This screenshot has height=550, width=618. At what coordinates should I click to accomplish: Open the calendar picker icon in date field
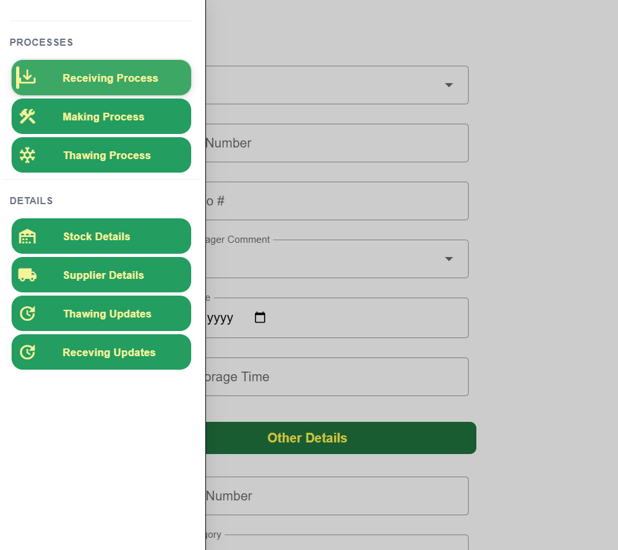coord(260,318)
